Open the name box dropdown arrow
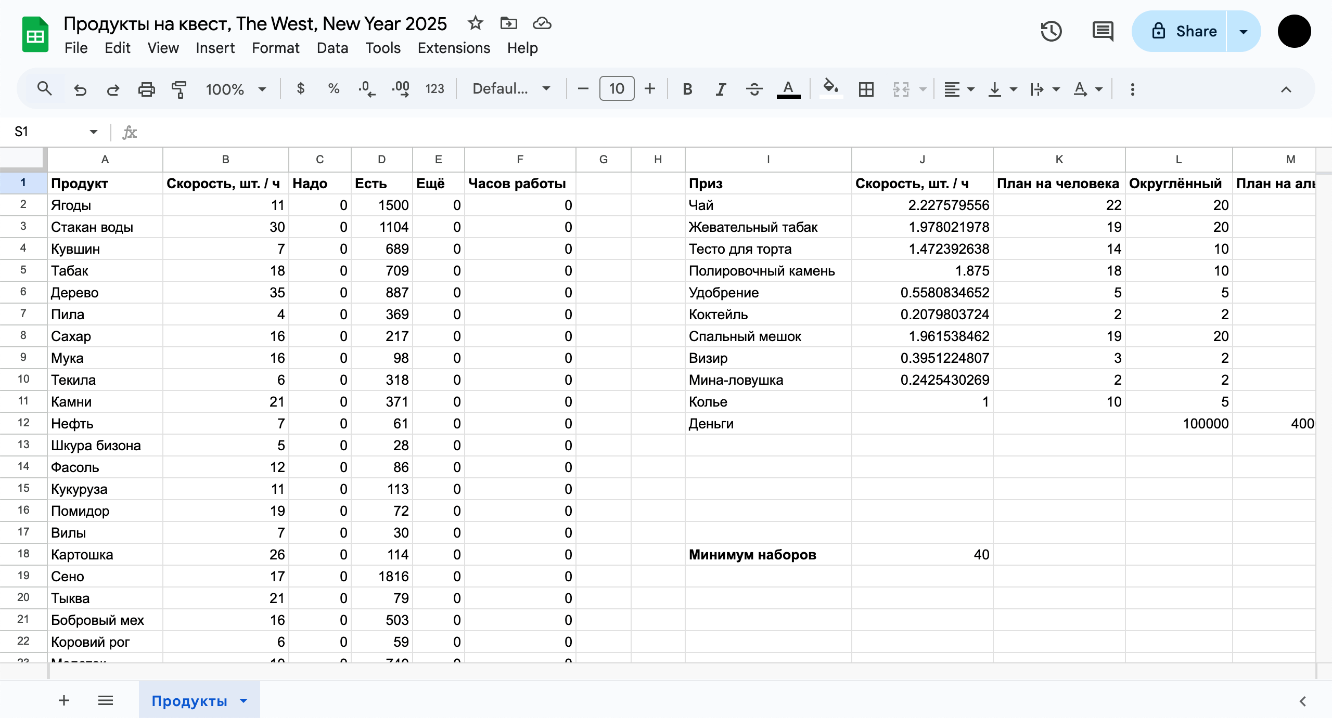The image size is (1332, 718). pos(93,132)
